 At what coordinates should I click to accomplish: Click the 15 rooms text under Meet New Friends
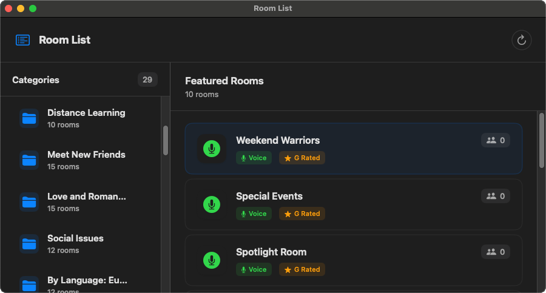tap(63, 167)
